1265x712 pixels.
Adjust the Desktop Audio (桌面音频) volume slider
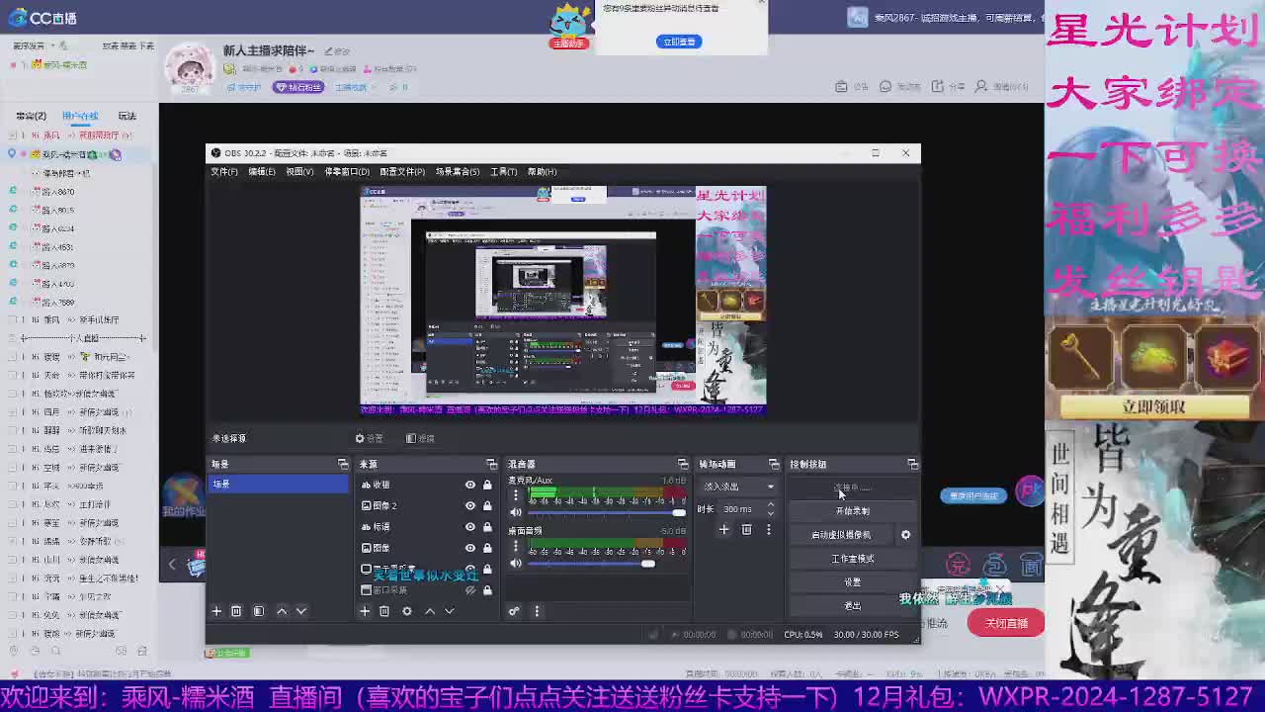tap(605, 564)
